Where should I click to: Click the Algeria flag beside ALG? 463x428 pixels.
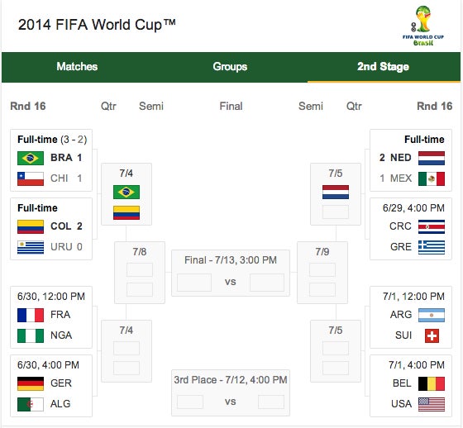point(31,404)
